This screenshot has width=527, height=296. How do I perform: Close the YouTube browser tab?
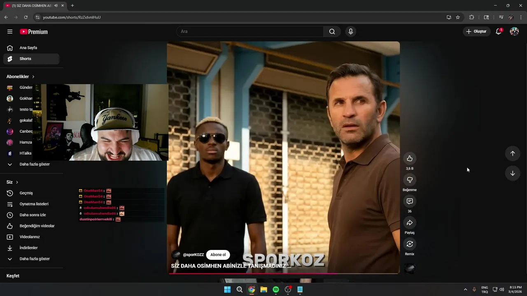(63, 6)
